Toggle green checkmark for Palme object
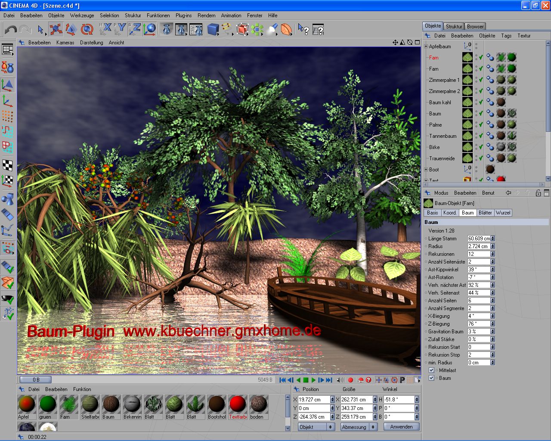 (x=481, y=124)
